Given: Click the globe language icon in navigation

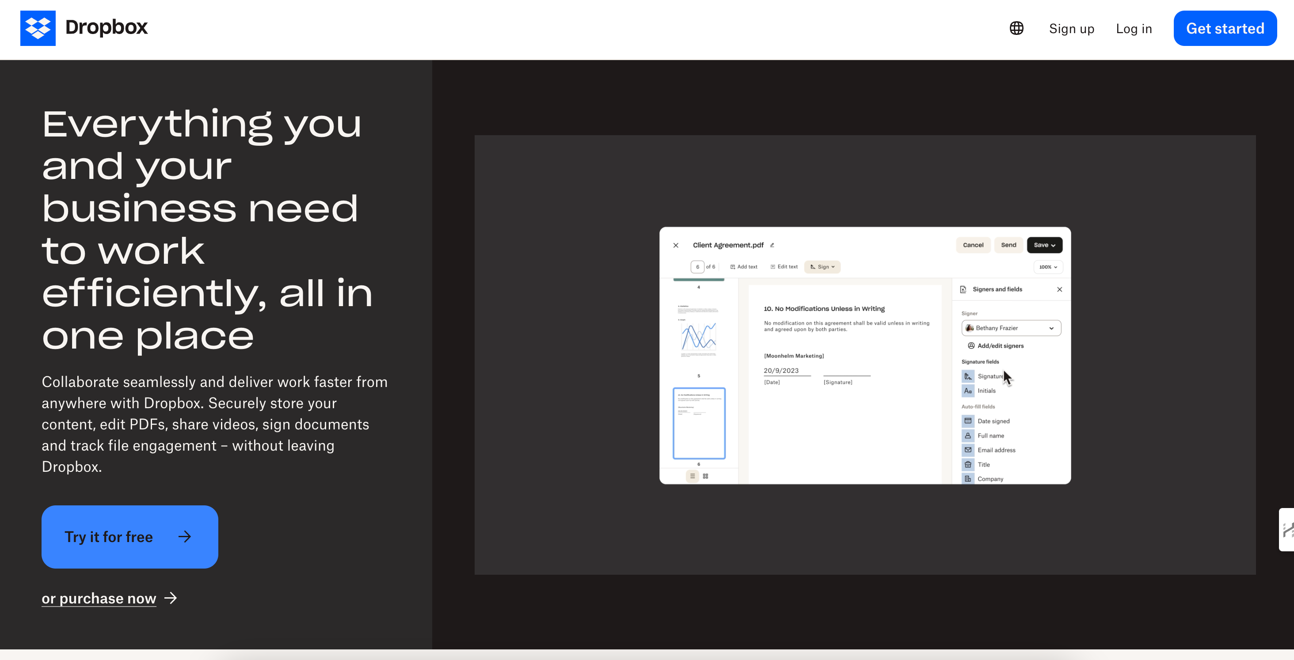Looking at the screenshot, I should pos(1016,29).
